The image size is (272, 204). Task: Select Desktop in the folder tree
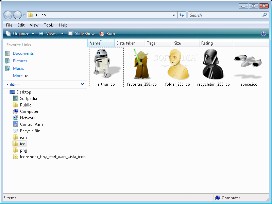click(x=24, y=92)
